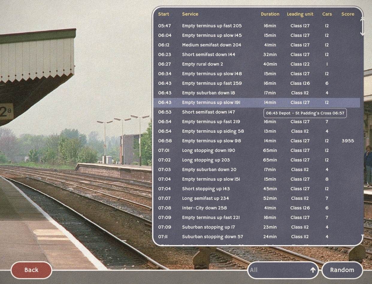
Task: Click the 06:27 start time
Action: (165, 64)
